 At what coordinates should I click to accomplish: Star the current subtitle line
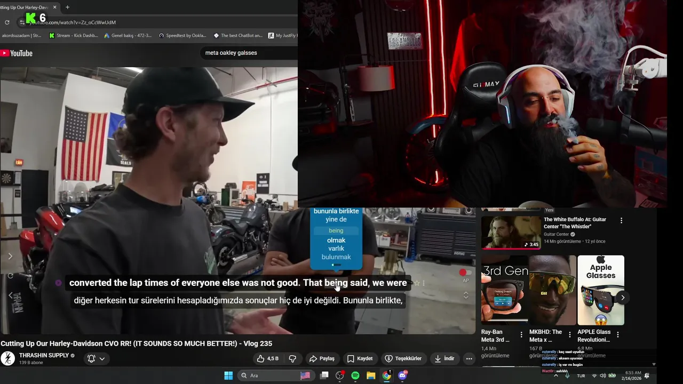pyautogui.click(x=416, y=283)
